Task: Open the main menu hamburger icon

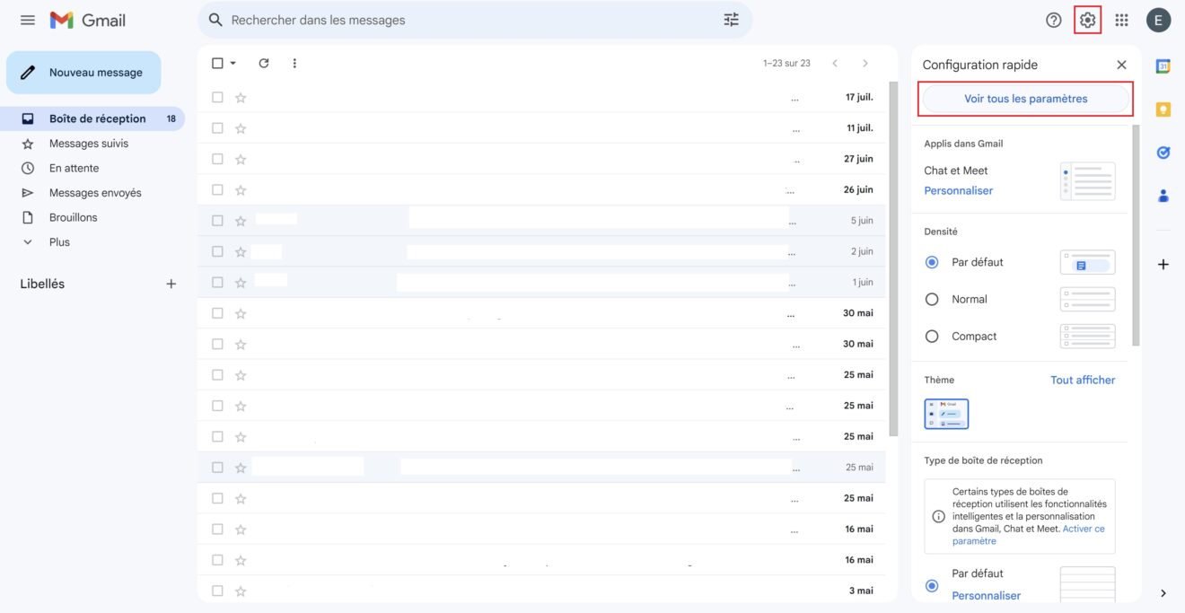Action: (x=28, y=20)
